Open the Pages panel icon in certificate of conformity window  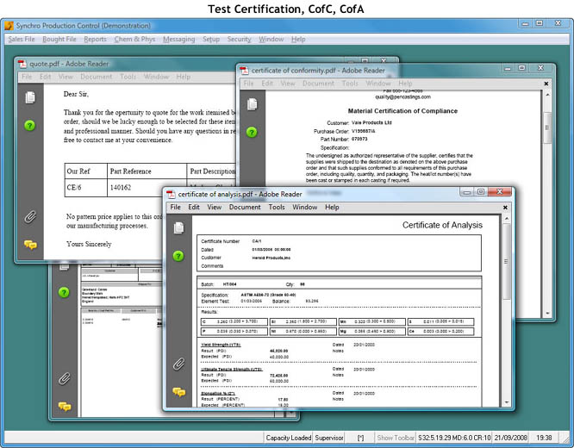pyautogui.click(x=252, y=104)
